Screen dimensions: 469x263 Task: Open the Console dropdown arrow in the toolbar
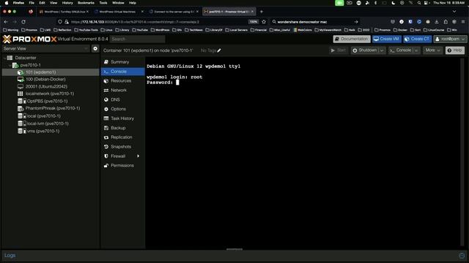(x=416, y=50)
